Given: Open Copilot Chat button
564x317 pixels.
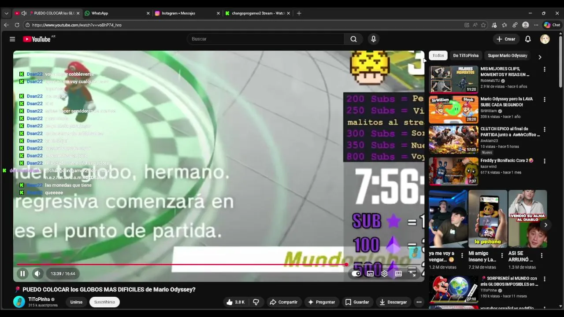Looking at the screenshot, I should [x=552, y=25].
